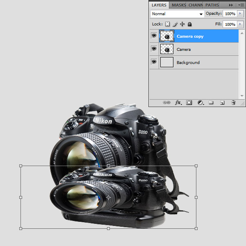Toggle Lock position icon

(182, 24)
